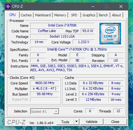View the About tab
Screen dimensions: 133x130
click(x=116, y=15)
